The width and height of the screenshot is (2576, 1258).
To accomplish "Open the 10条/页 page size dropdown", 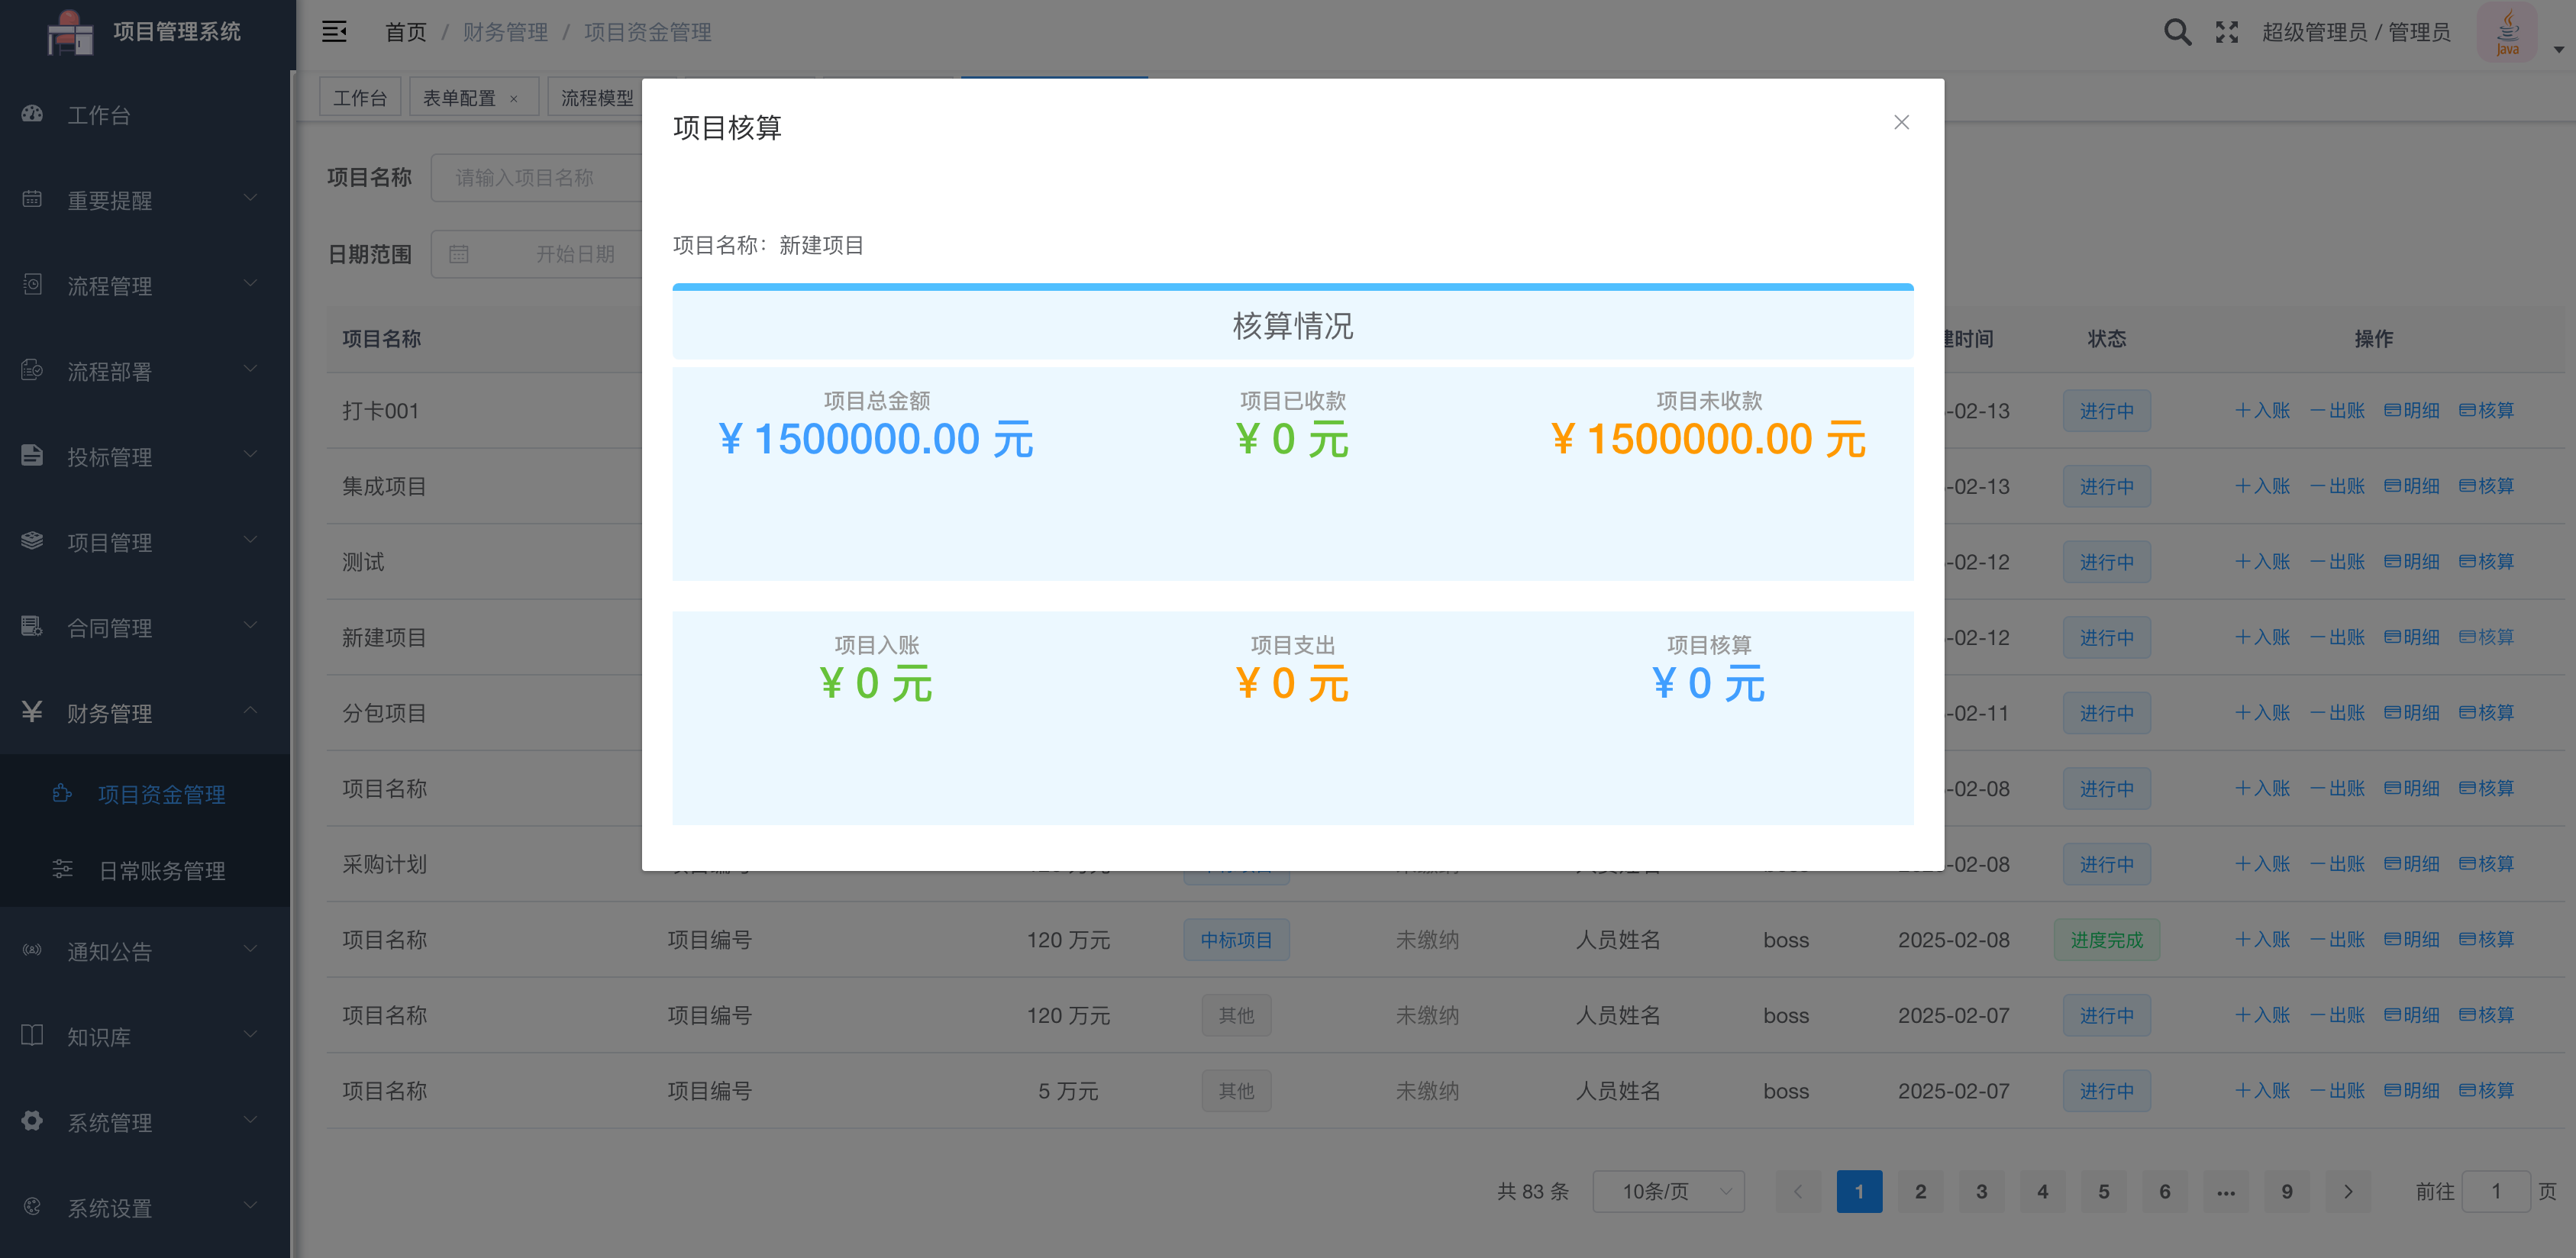I will (x=1668, y=1191).
